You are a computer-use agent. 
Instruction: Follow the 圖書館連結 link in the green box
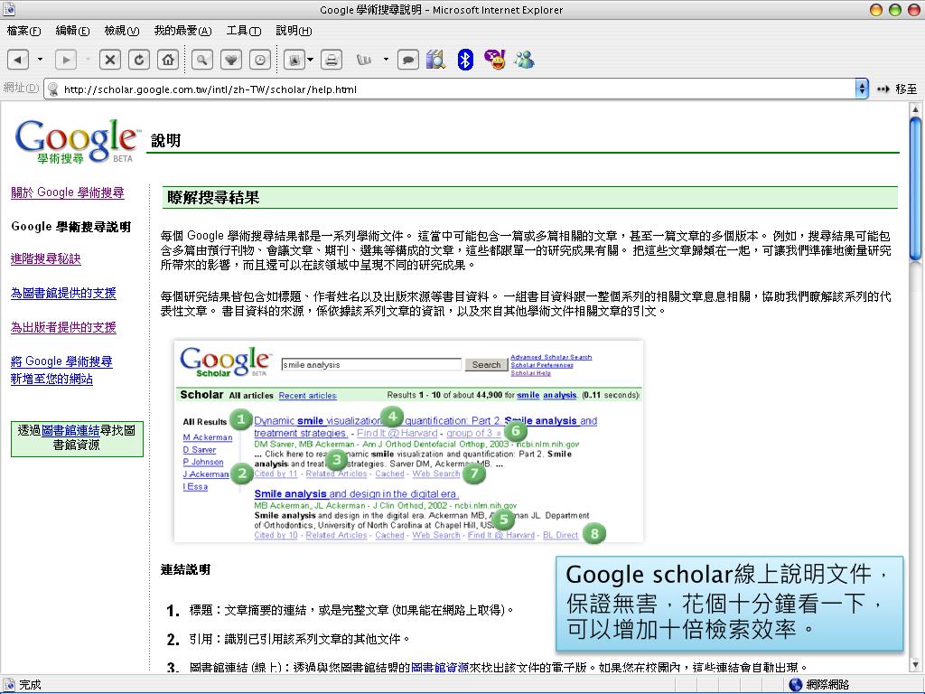(x=70, y=430)
